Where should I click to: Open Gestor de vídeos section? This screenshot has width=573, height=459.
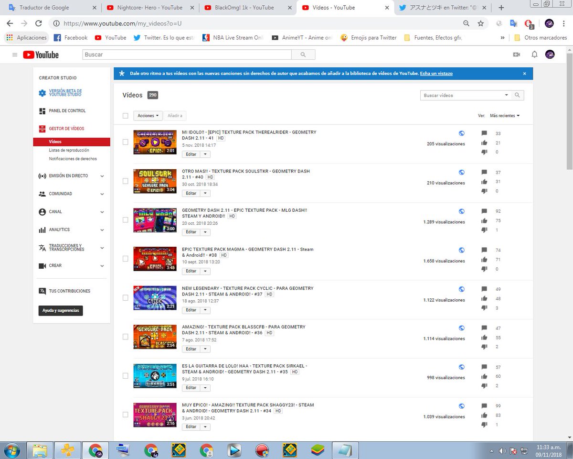tap(66, 129)
